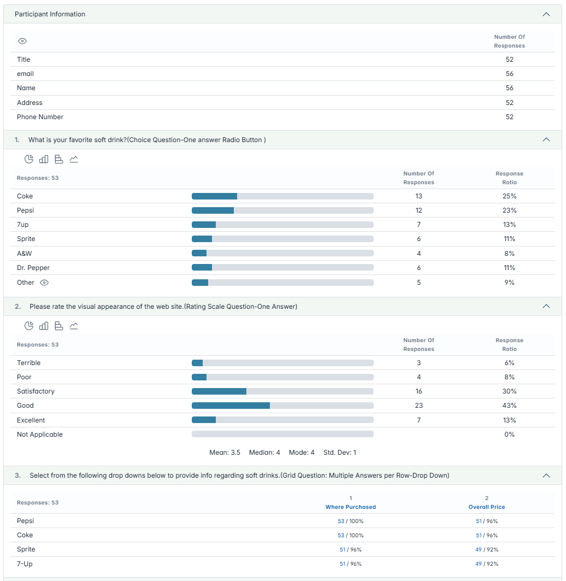Collapse question 1 favorite soft drink section
The image size is (566, 581).
[x=546, y=140]
